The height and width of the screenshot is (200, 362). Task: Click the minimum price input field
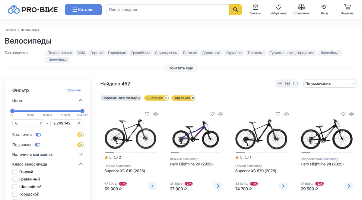click(29, 123)
